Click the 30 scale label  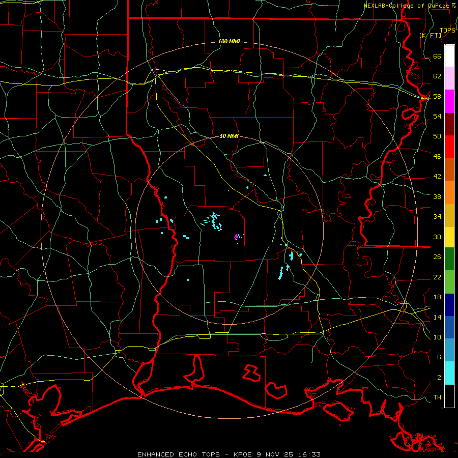click(437, 237)
